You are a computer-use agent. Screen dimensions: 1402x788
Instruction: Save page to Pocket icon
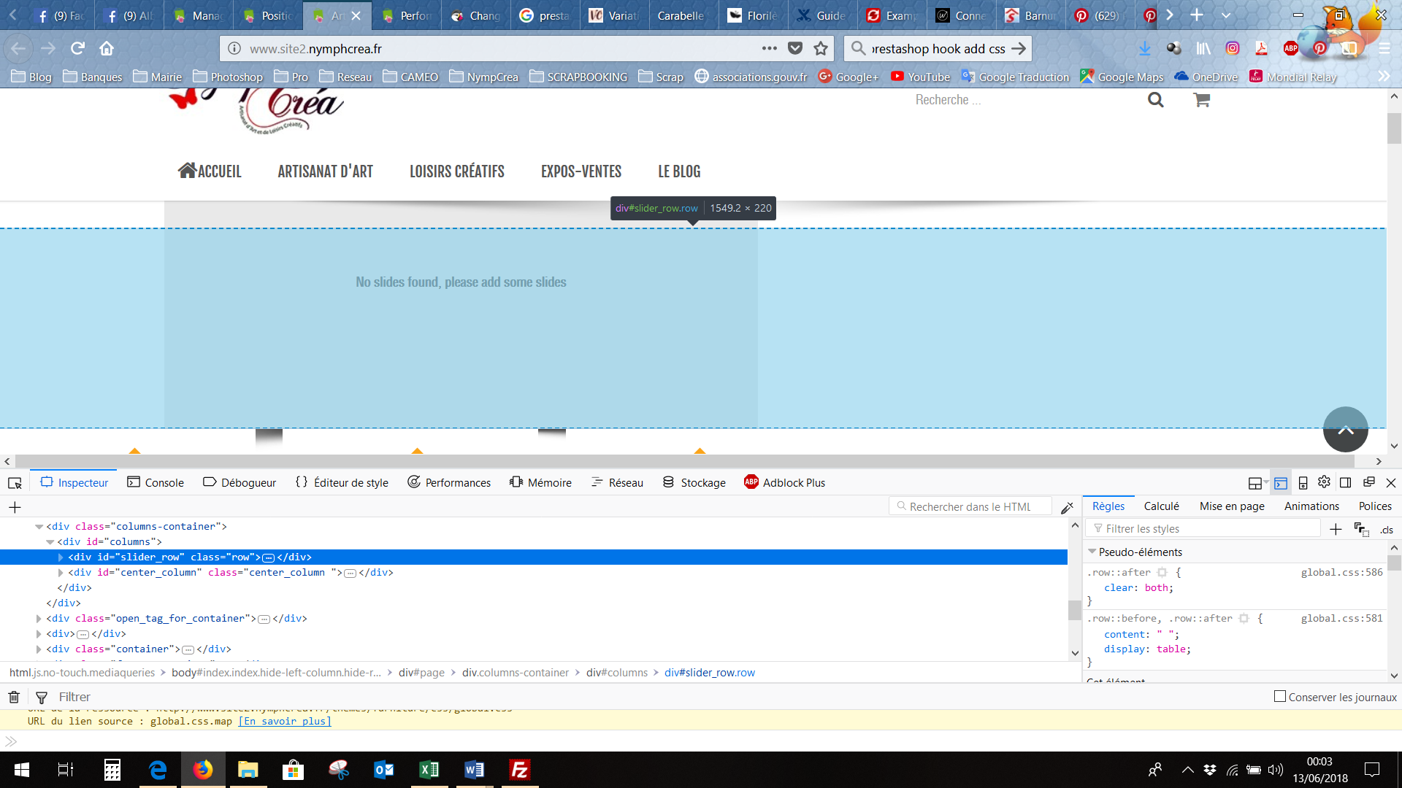pyautogui.click(x=795, y=48)
